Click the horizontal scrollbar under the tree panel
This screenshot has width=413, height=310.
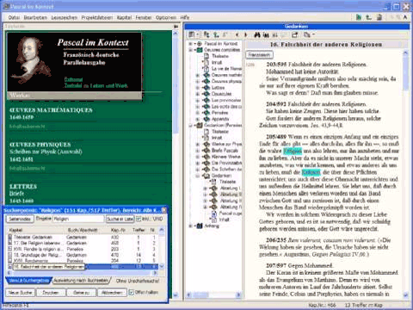pos(214,294)
